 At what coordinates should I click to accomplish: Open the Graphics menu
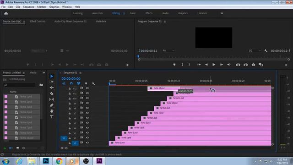[54, 7]
